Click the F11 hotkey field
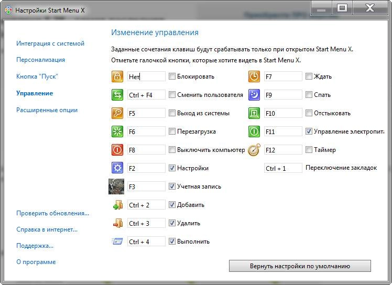392x285 pixels. click(283, 131)
